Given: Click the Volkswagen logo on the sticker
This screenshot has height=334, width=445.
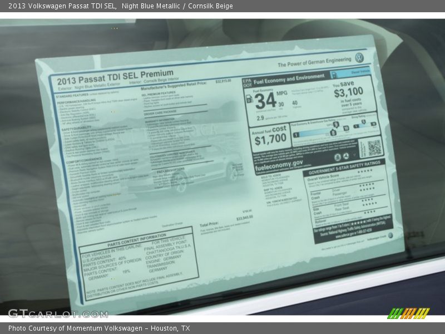Looking at the screenshot, I should (x=359, y=57).
